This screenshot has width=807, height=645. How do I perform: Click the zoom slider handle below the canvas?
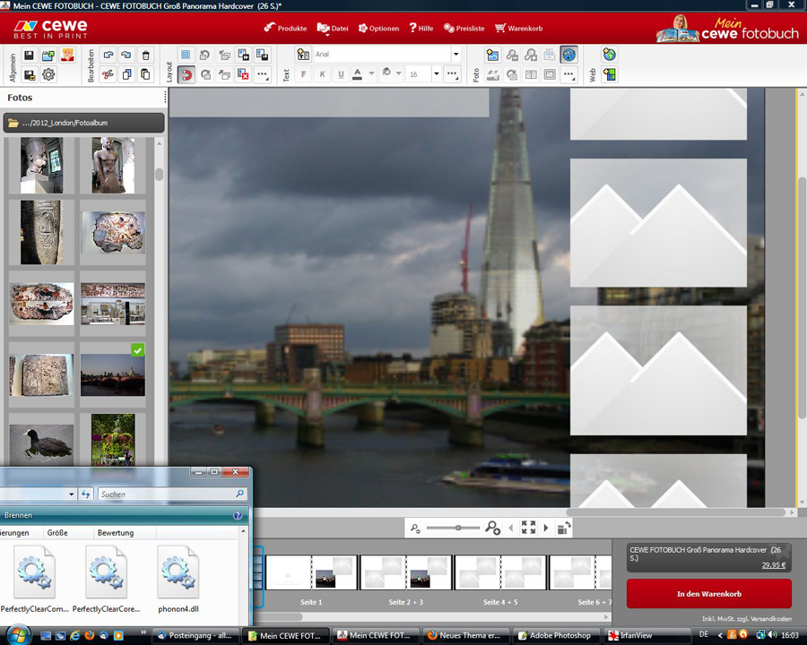pos(459,529)
